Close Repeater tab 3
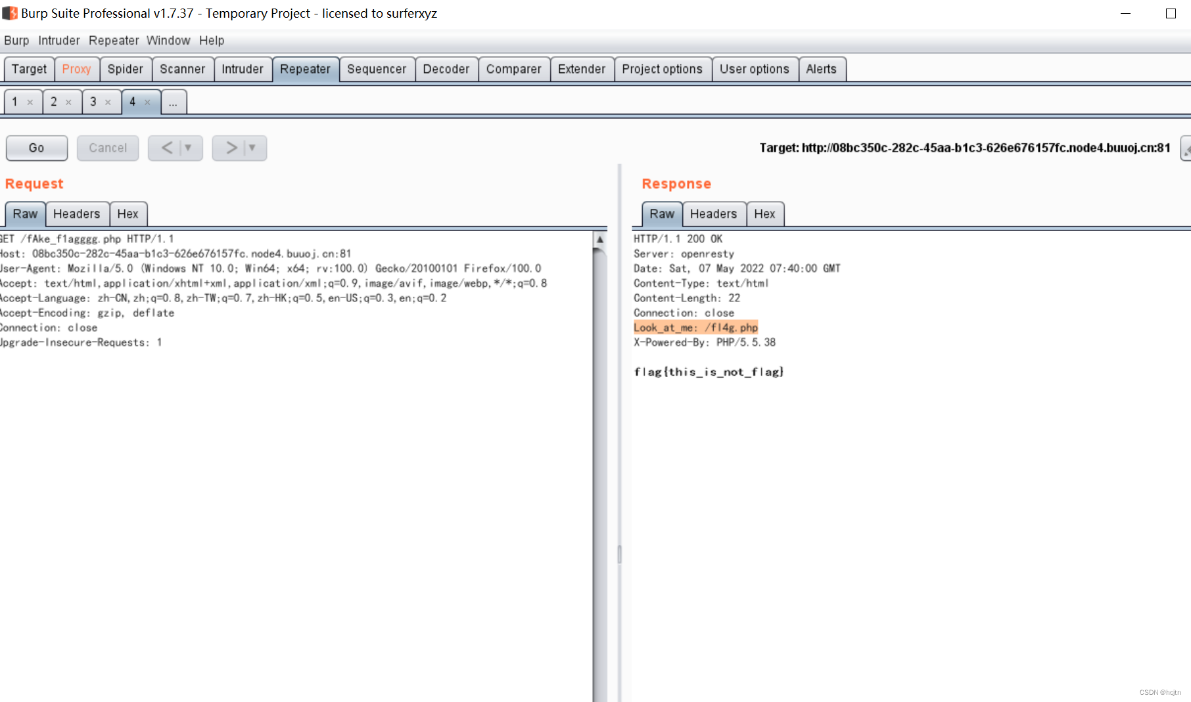This screenshot has width=1191, height=702. [108, 102]
